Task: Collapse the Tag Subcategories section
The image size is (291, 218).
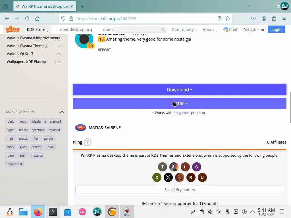Action: (62, 112)
